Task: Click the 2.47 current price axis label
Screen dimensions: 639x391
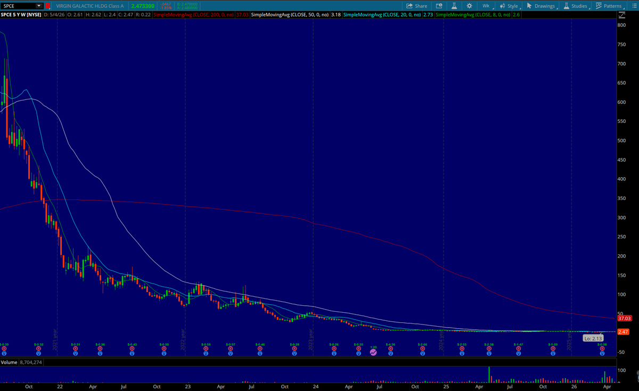Action: coord(623,331)
